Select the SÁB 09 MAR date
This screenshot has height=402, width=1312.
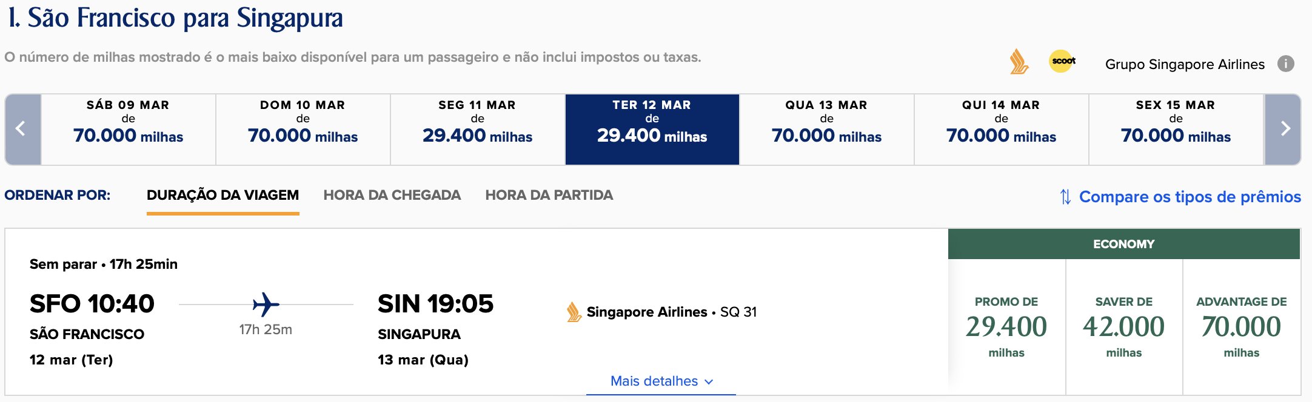pos(129,129)
